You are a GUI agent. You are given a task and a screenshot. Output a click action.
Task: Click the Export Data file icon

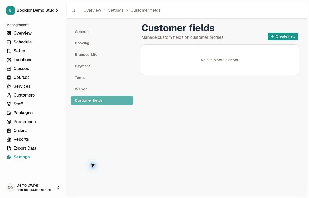[9, 148]
